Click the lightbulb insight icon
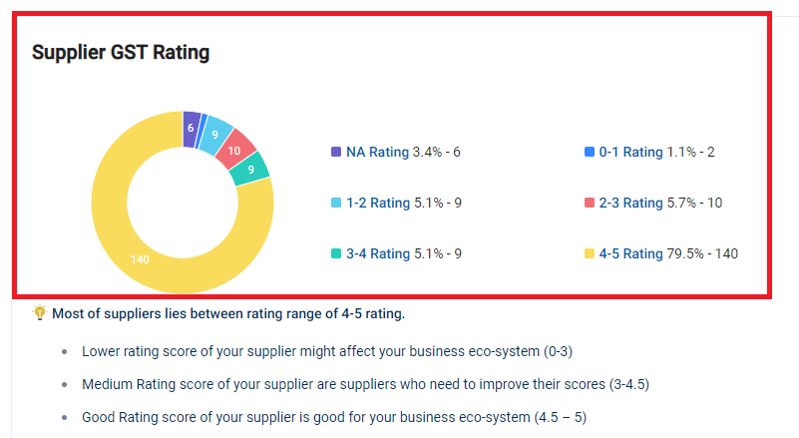Viewport: 799px width, 438px height. click(39, 312)
